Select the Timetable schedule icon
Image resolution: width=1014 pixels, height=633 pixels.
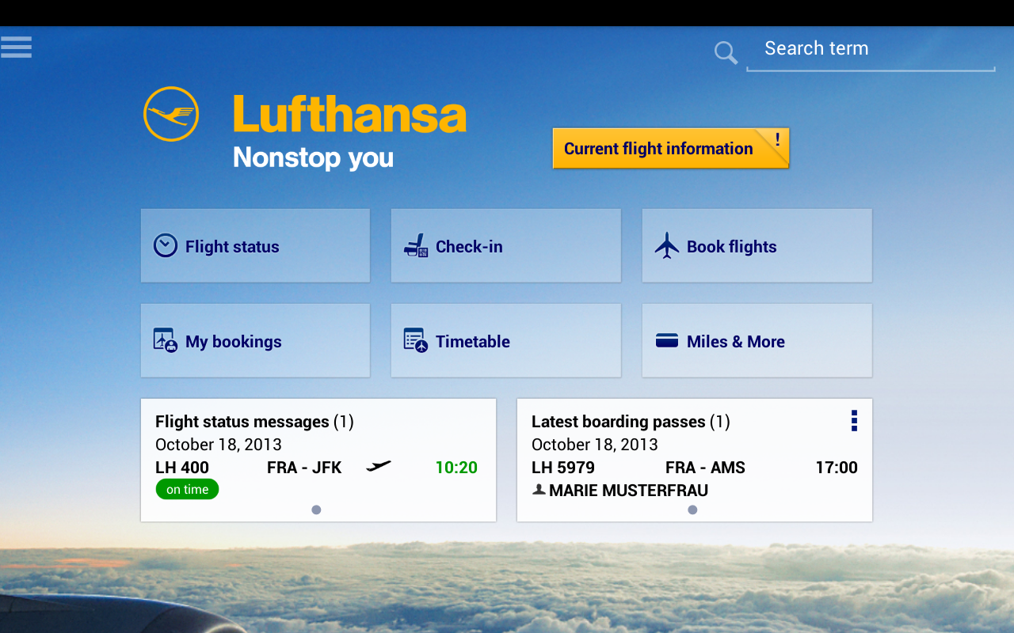point(415,340)
